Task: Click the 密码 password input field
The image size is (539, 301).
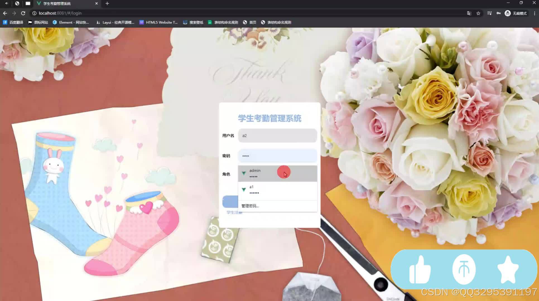Action: pyautogui.click(x=277, y=156)
